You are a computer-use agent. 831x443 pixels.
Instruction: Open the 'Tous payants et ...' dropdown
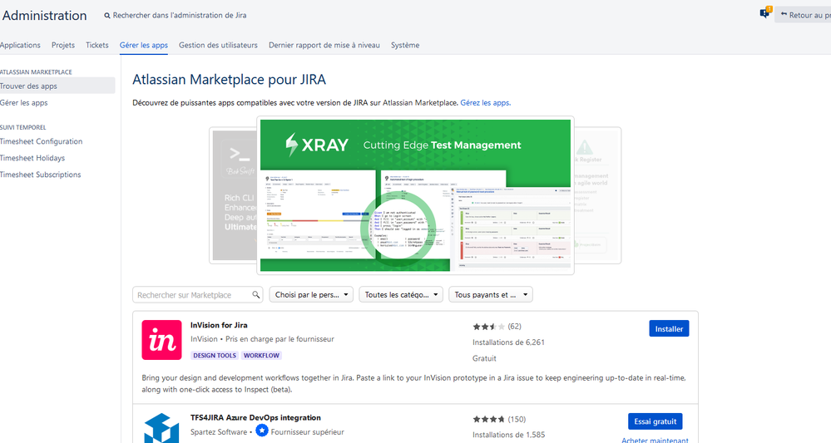coord(490,295)
